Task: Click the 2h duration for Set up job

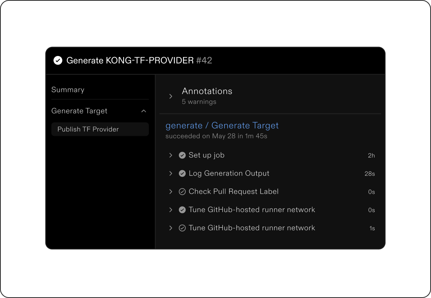Action: tap(371, 156)
